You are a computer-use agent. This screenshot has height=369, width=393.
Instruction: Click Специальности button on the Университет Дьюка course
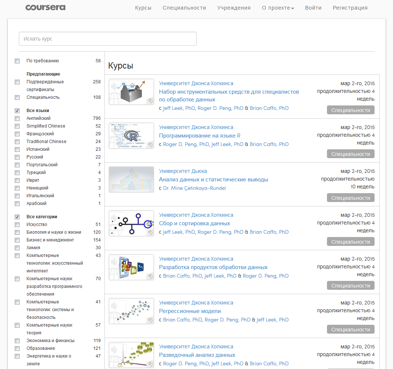coord(351,198)
